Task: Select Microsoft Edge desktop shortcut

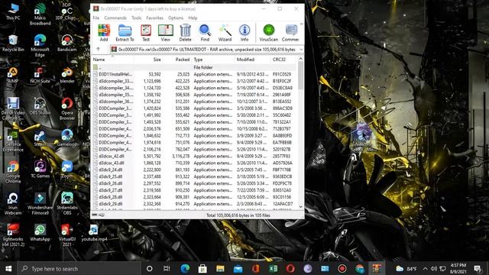Action: [40, 46]
